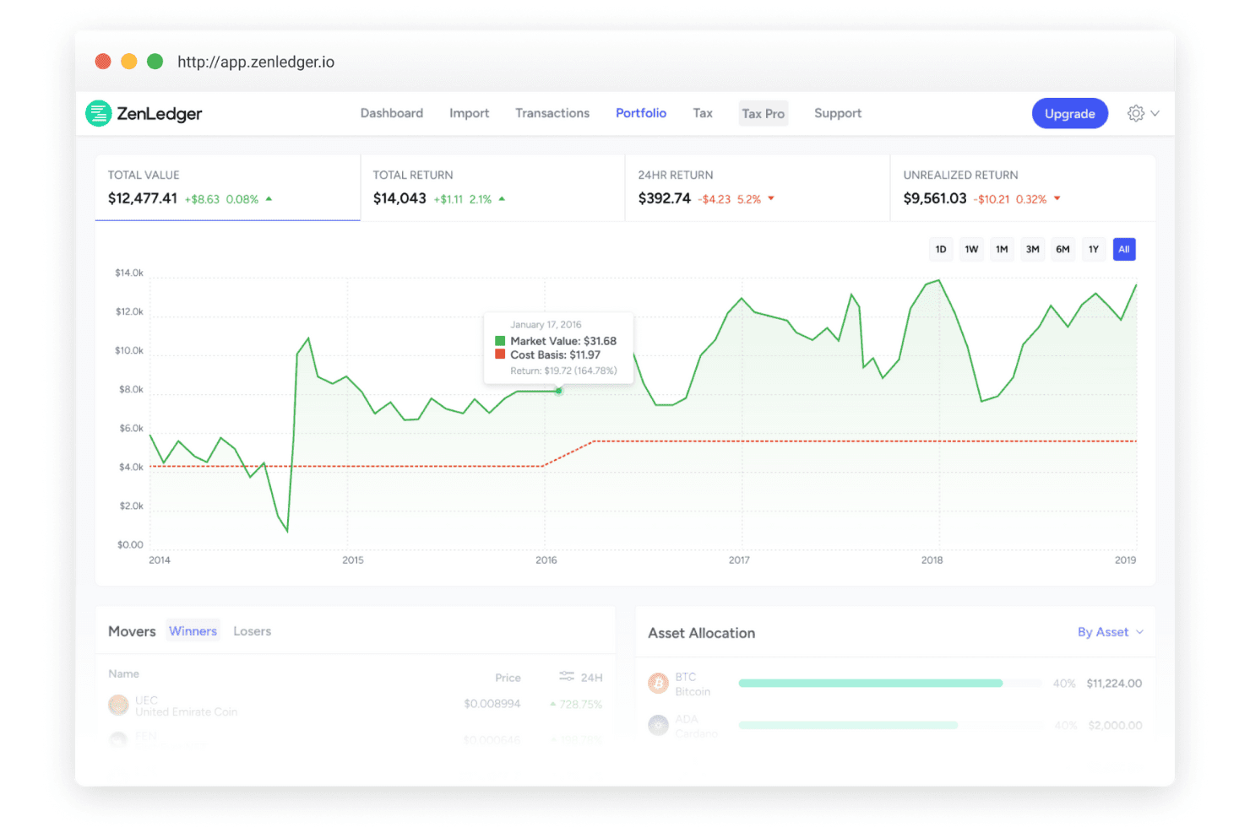This screenshot has height=833, width=1250.
Task: Open the Import menu
Action: [x=469, y=113]
